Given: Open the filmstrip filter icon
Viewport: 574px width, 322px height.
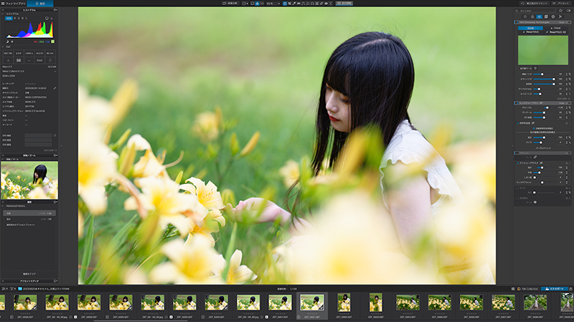Looking at the screenshot, I should point(13,289).
